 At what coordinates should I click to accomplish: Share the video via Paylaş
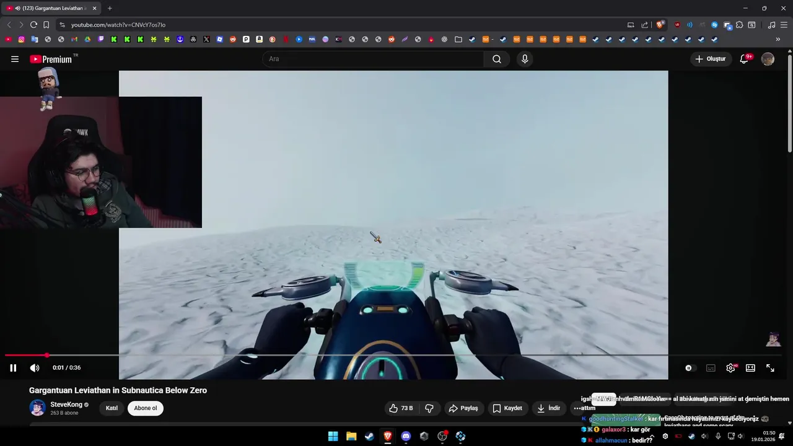pos(463,408)
